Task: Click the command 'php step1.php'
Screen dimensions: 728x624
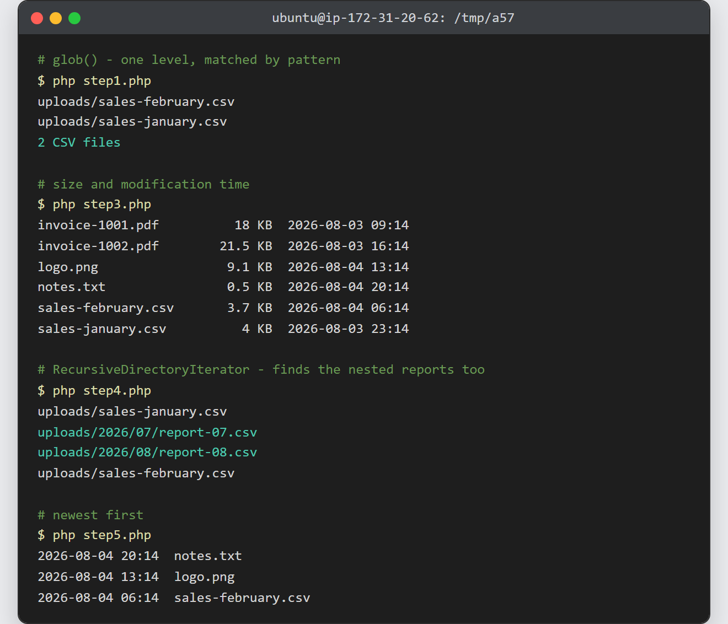Action: click(102, 81)
